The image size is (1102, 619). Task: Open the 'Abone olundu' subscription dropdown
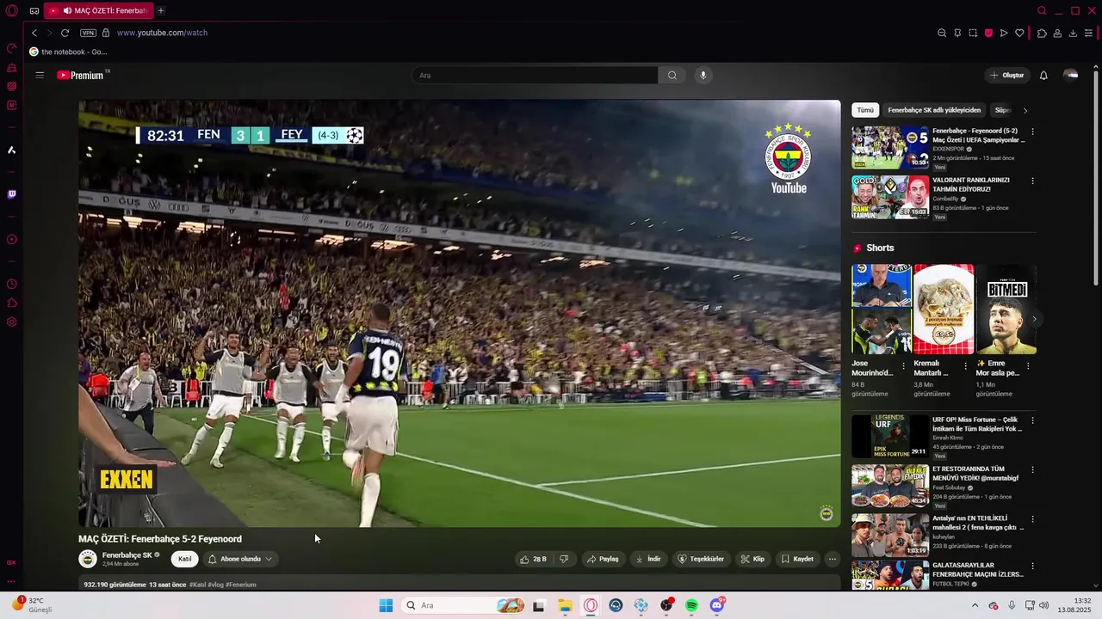(x=240, y=559)
